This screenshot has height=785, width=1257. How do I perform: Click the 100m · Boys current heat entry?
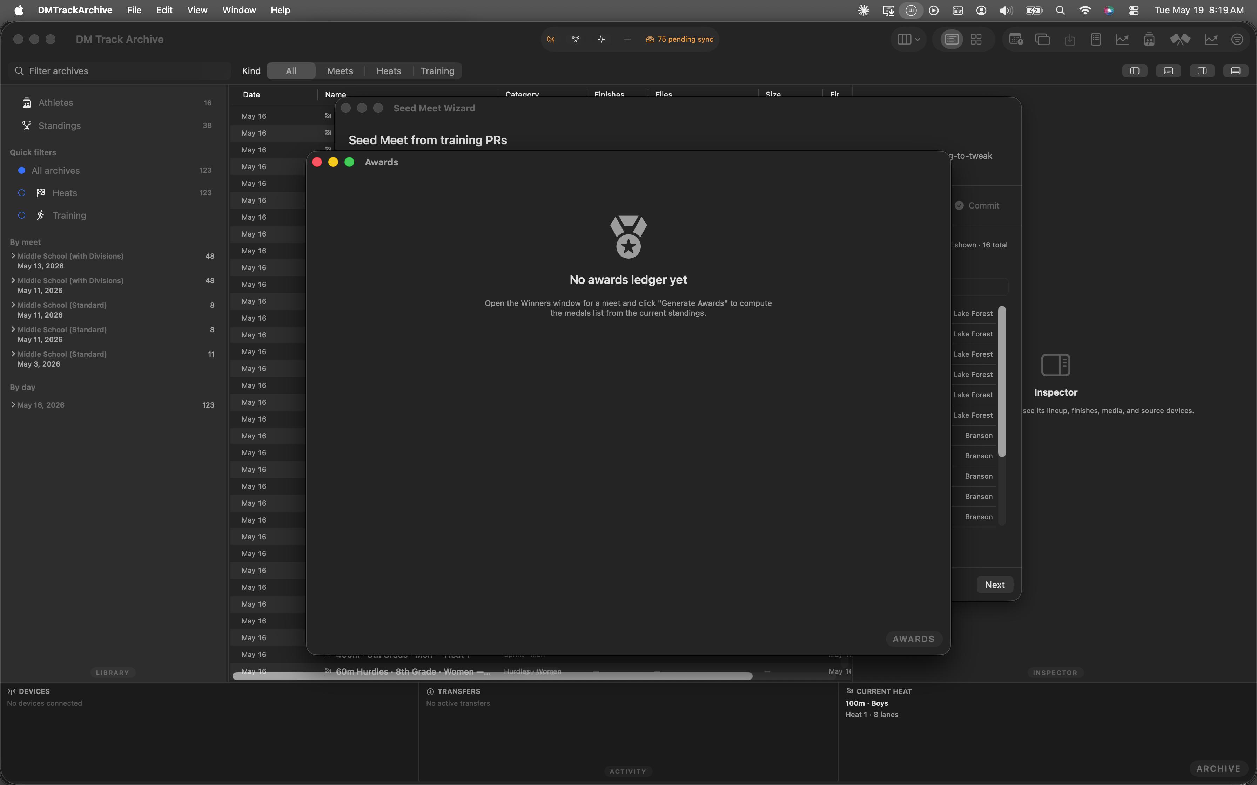tap(866, 703)
